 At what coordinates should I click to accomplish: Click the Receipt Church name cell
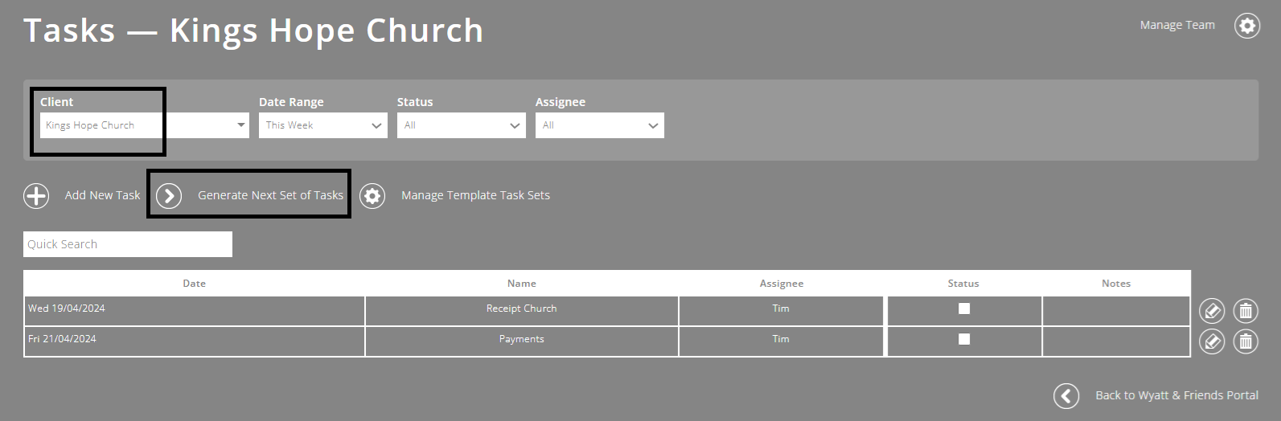[522, 311]
